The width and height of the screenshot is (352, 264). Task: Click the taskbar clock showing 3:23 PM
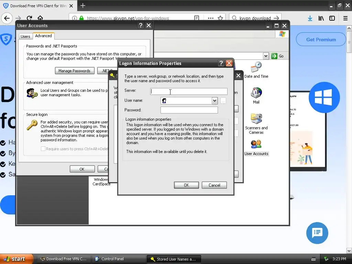pyautogui.click(x=339, y=259)
